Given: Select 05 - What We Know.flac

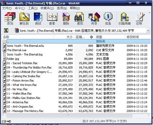Looking at the screenshot, I should click(x=76, y=85).
